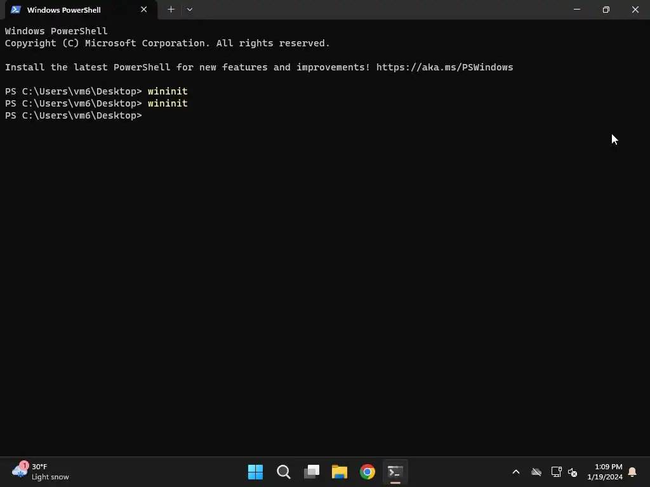
Task: Click the second wininit command text
Action: (168, 103)
